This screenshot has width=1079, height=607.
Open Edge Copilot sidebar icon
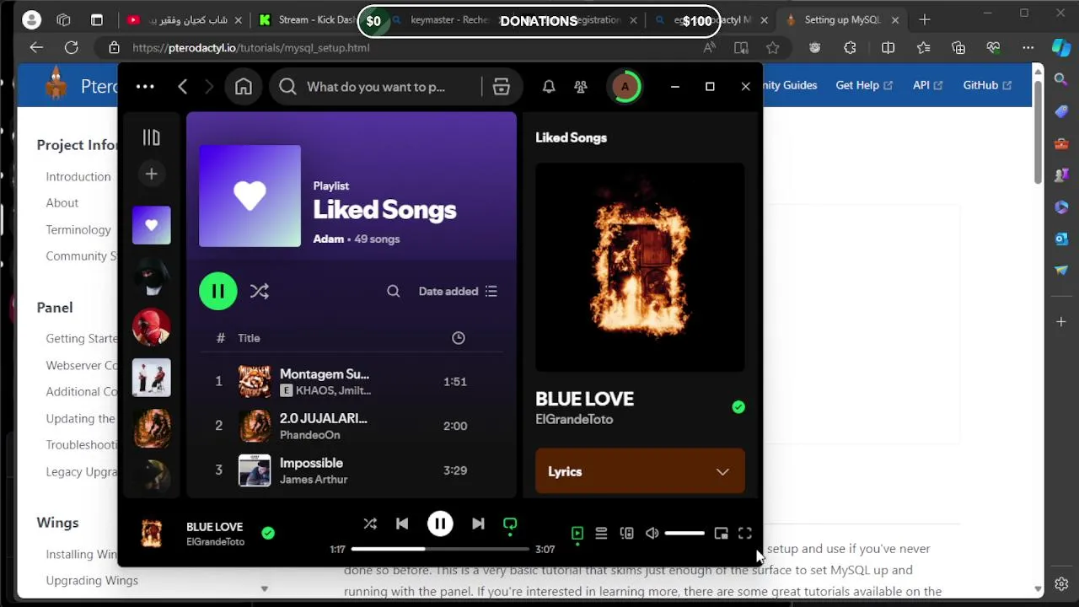pos(1061,48)
